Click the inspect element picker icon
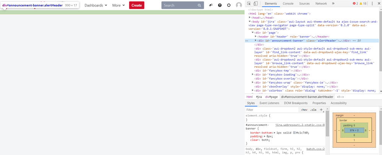The height and width of the screenshot is (155, 382). pos(249,3)
